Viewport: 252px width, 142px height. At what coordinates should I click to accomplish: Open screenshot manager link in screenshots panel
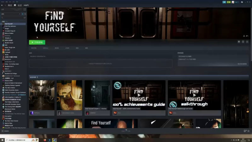(x=242, y=64)
